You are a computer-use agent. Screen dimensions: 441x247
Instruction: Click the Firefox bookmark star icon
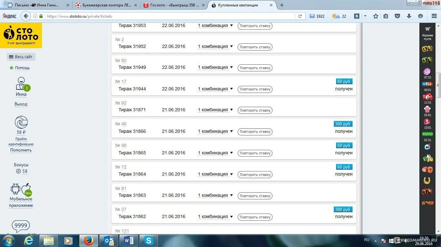[375, 16]
